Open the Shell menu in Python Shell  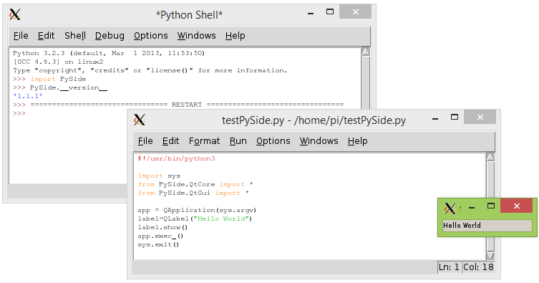point(75,36)
